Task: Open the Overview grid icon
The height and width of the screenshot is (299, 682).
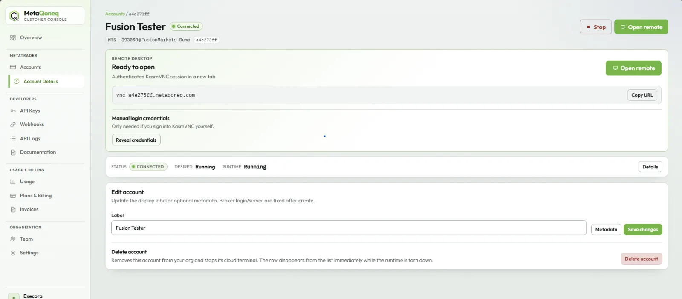Action: click(x=13, y=38)
